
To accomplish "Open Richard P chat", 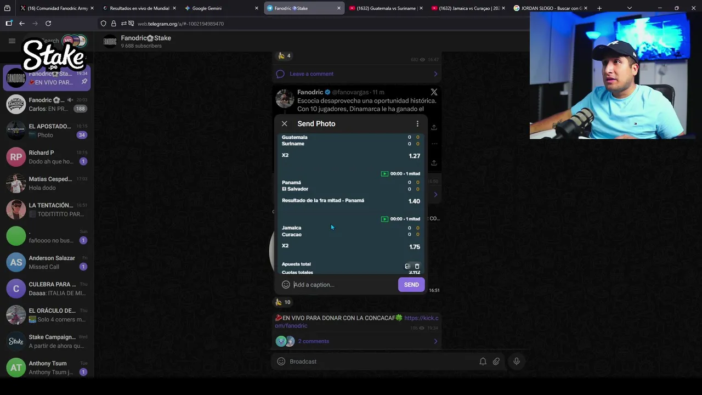I will [47, 157].
